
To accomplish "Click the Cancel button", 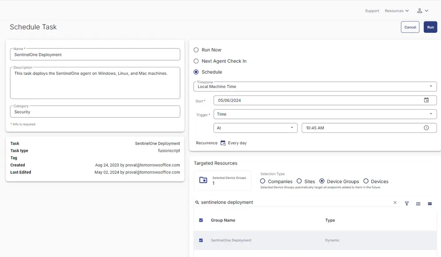I will click(410, 27).
